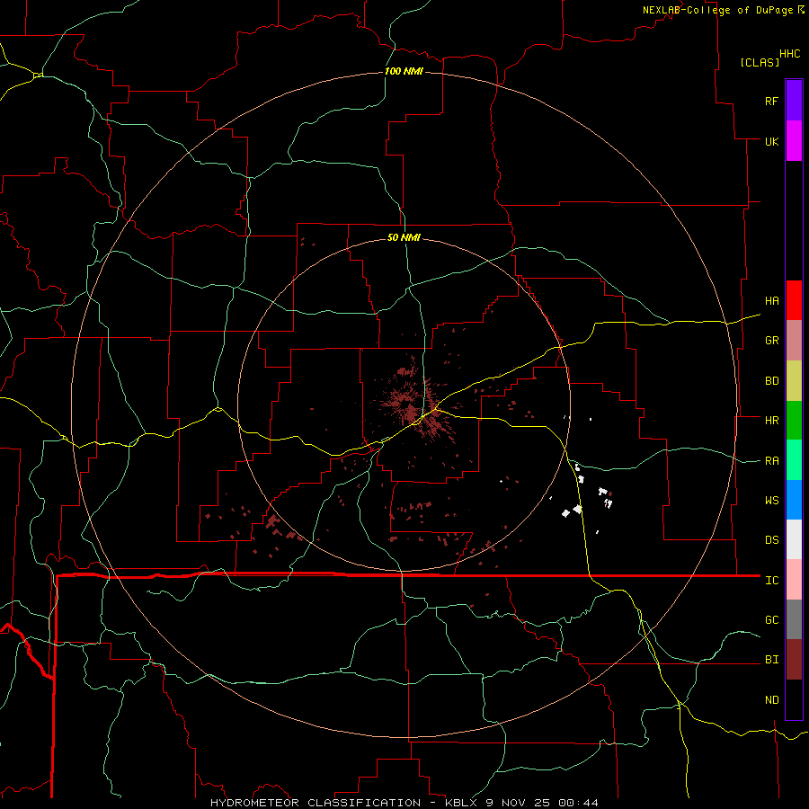Click the brown BI legend swatch
809x809 pixels.
coord(794,660)
